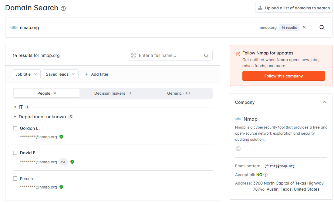The height and width of the screenshot is (203, 334).
Task: Switch to the Decision makers tab
Action: click(x=113, y=93)
